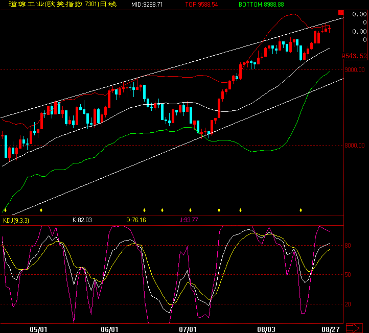Click the K:82.03 value

pyautogui.click(x=82, y=220)
